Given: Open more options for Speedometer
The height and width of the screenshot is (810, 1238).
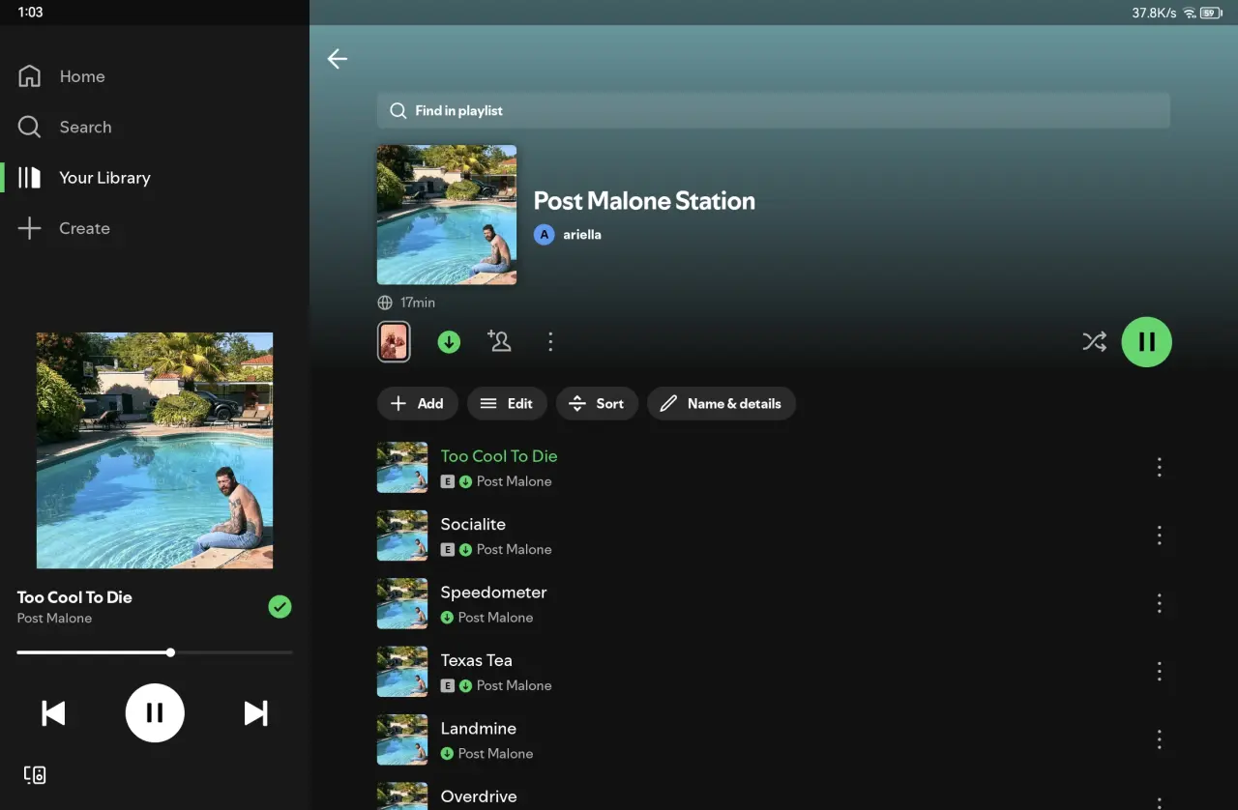Looking at the screenshot, I should pyautogui.click(x=1159, y=603).
